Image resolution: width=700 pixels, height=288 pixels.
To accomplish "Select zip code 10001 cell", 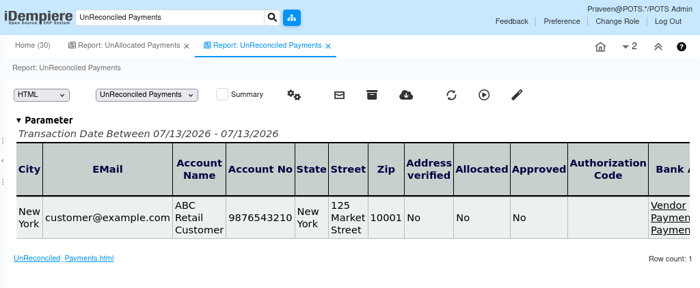I will click(386, 218).
